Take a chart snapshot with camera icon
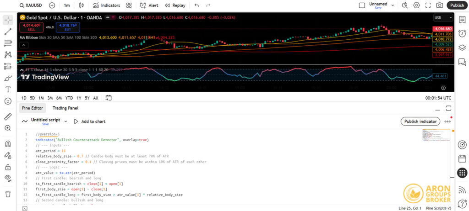 coord(440,5)
